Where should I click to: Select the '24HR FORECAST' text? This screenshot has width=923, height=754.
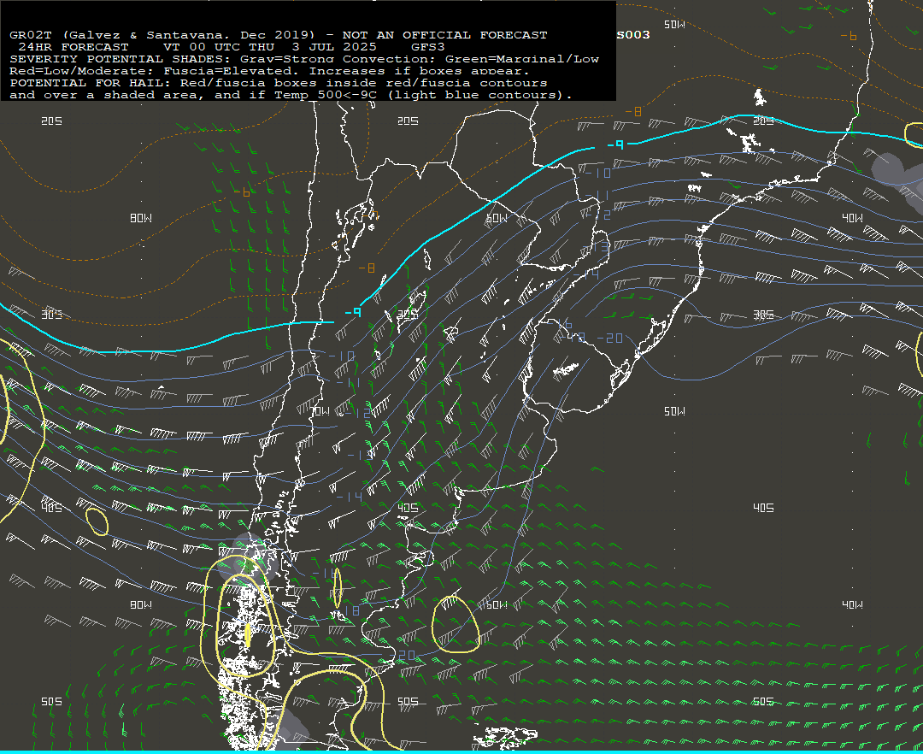pyautogui.click(x=73, y=47)
